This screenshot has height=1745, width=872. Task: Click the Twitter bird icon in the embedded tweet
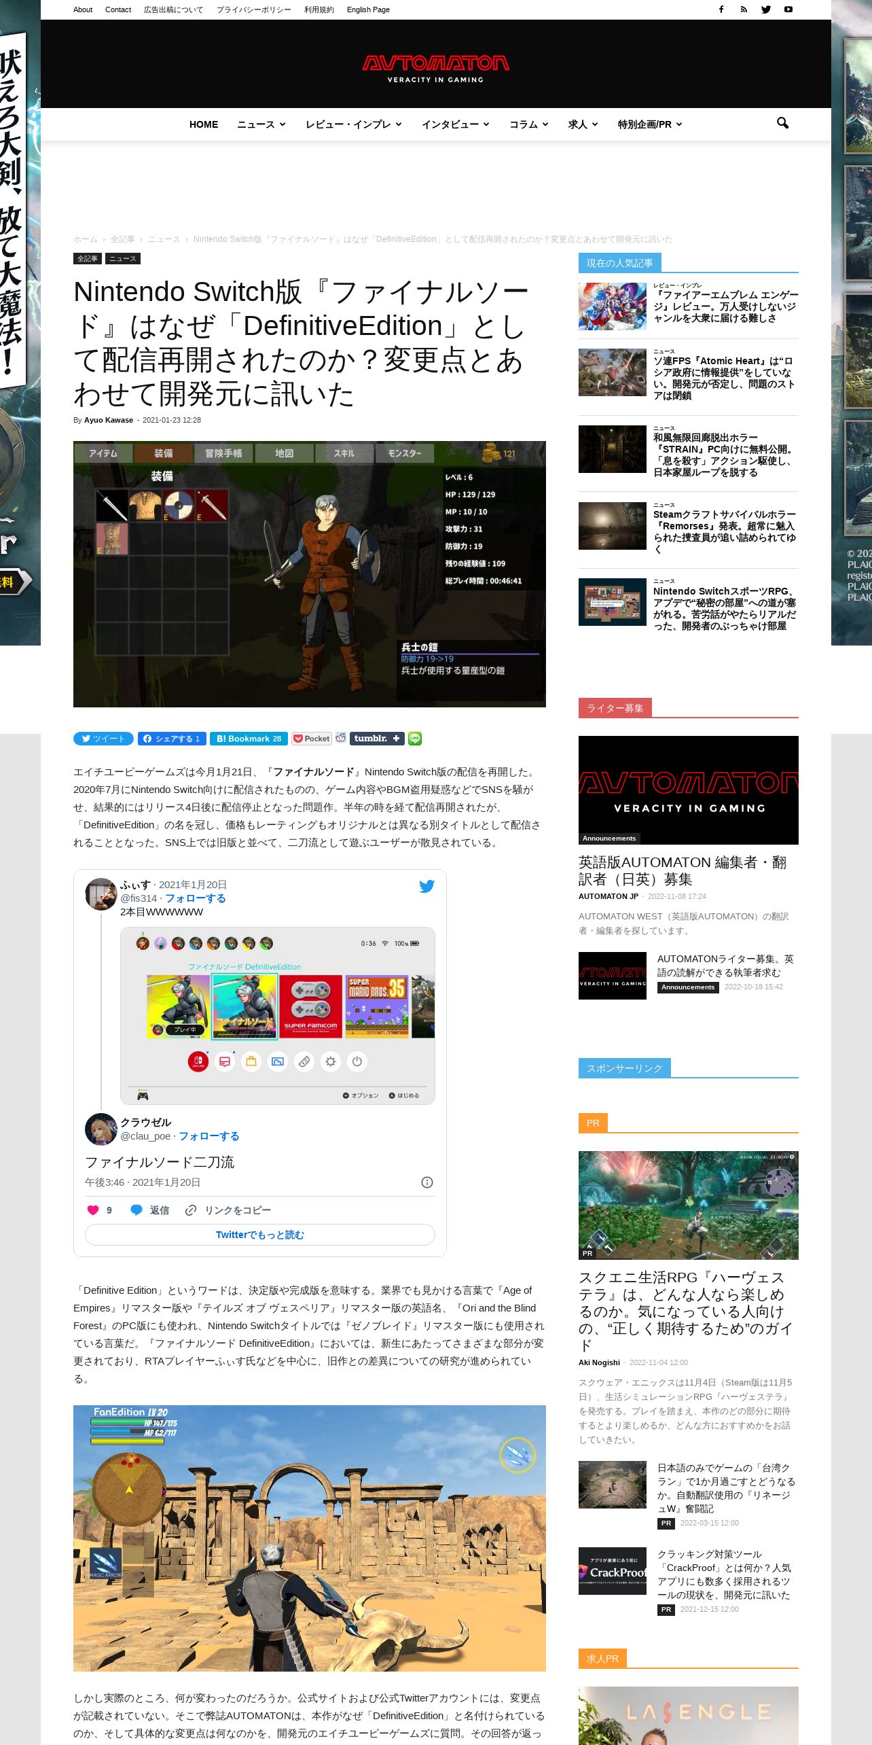tap(426, 886)
